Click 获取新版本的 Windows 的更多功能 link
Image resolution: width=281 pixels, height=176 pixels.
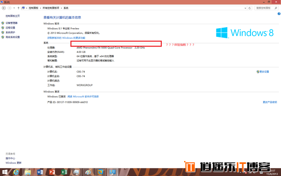pyautogui.click(x=66, y=38)
